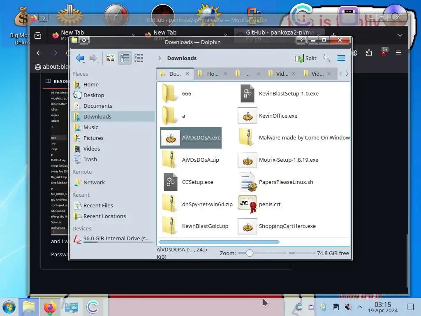Select KevinBlastGold.zip archive icon
421x316 pixels.
coord(169,226)
